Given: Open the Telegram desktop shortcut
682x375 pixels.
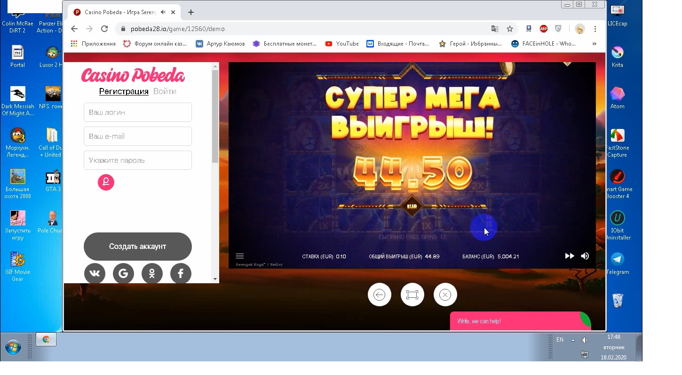Looking at the screenshot, I should click(617, 263).
